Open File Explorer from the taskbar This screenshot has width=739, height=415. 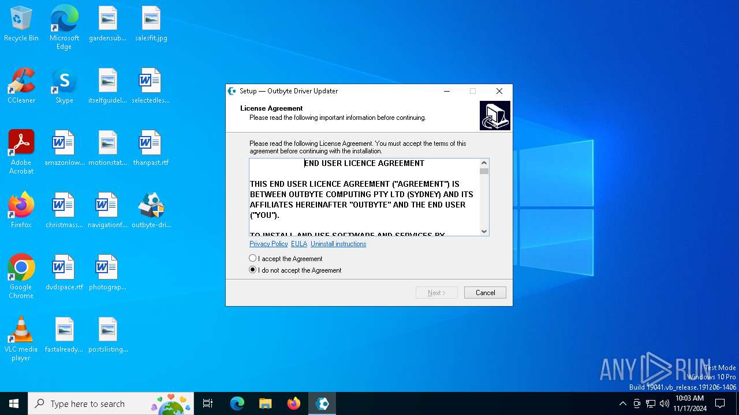pos(266,403)
